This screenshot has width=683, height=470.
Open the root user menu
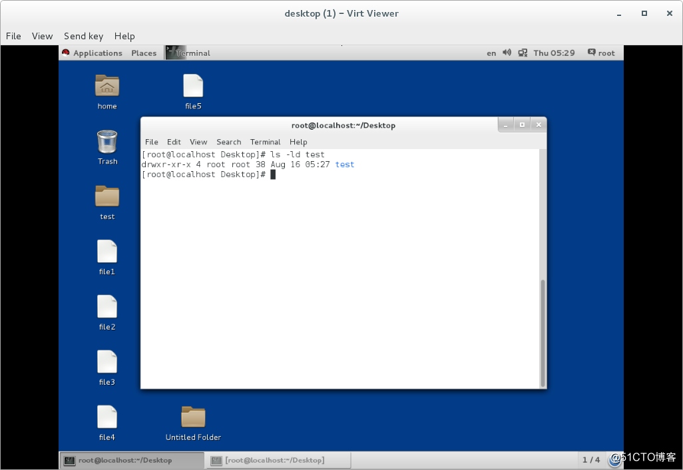[x=601, y=53]
